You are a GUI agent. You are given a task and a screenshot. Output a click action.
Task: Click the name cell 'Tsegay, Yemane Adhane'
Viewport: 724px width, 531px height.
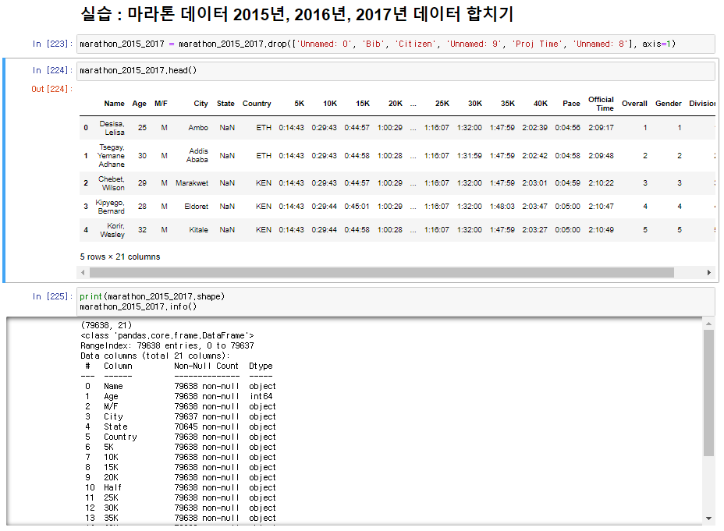pos(111,155)
